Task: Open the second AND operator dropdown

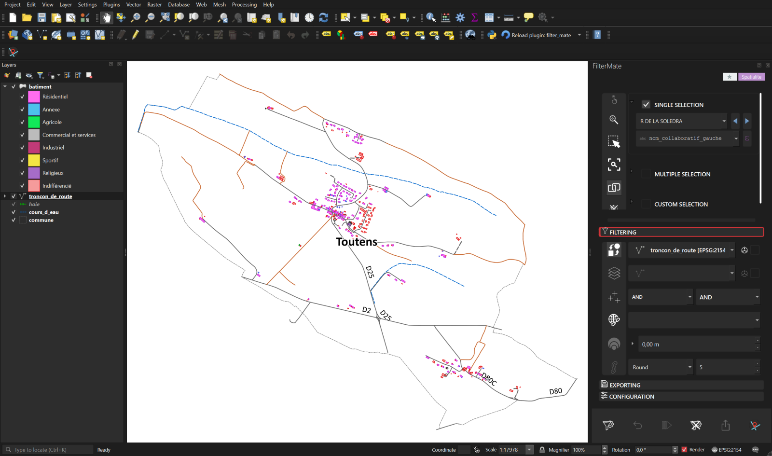Action: coord(728,297)
